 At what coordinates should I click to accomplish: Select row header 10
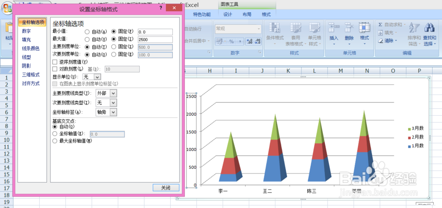pyautogui.click(x=7, y=140)
